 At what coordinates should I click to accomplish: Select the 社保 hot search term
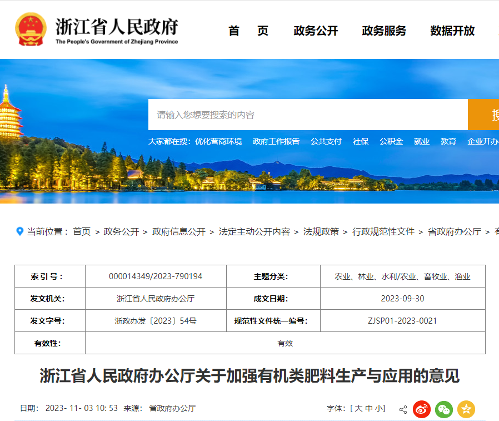[x=361, y=141]
